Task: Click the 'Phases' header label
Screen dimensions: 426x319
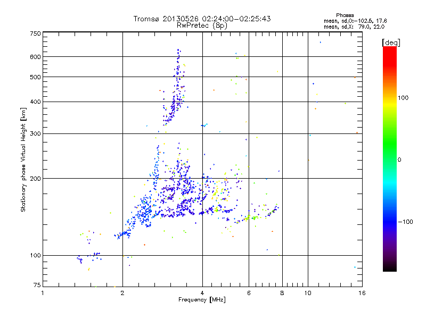Action: tap(345, 15)
